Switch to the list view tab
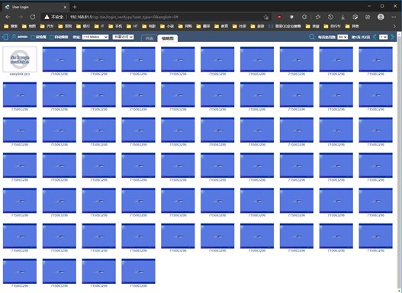The height and width of the screenshot is (293, 402). (150, 38)
